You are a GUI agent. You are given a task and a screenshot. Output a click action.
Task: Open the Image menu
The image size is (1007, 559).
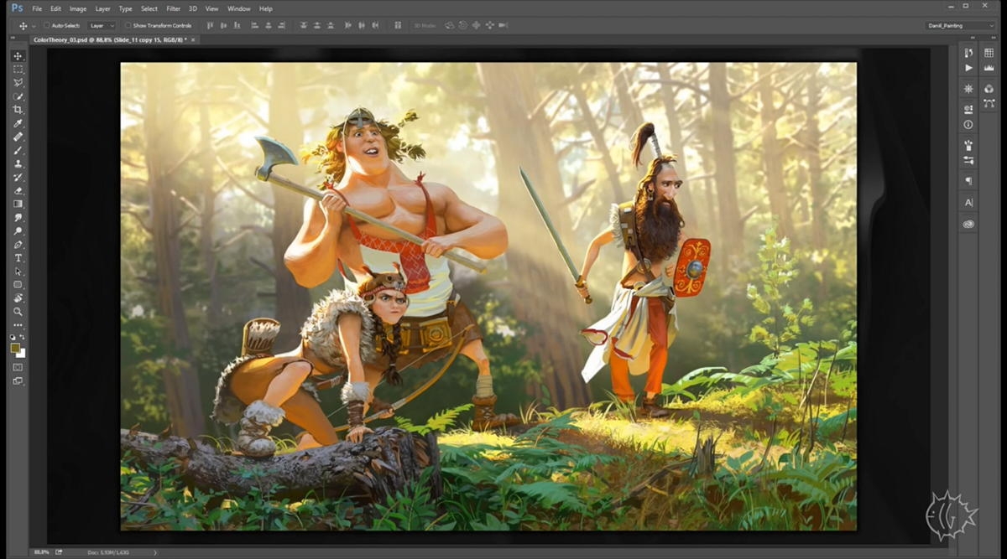(78, 8)
